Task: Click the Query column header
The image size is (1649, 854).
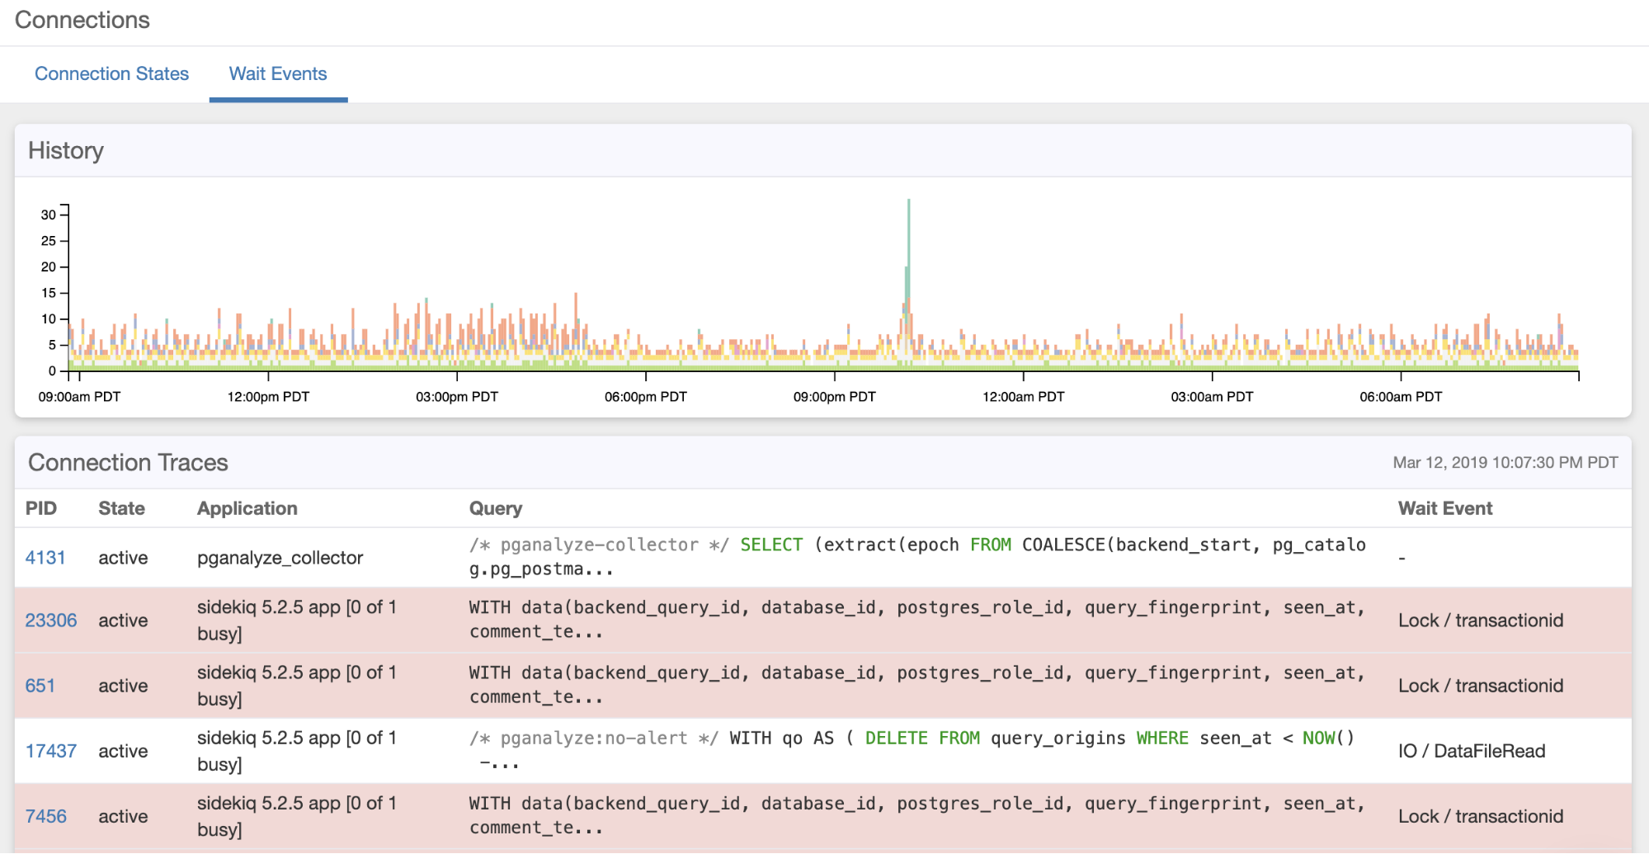Action: point(496,508)
